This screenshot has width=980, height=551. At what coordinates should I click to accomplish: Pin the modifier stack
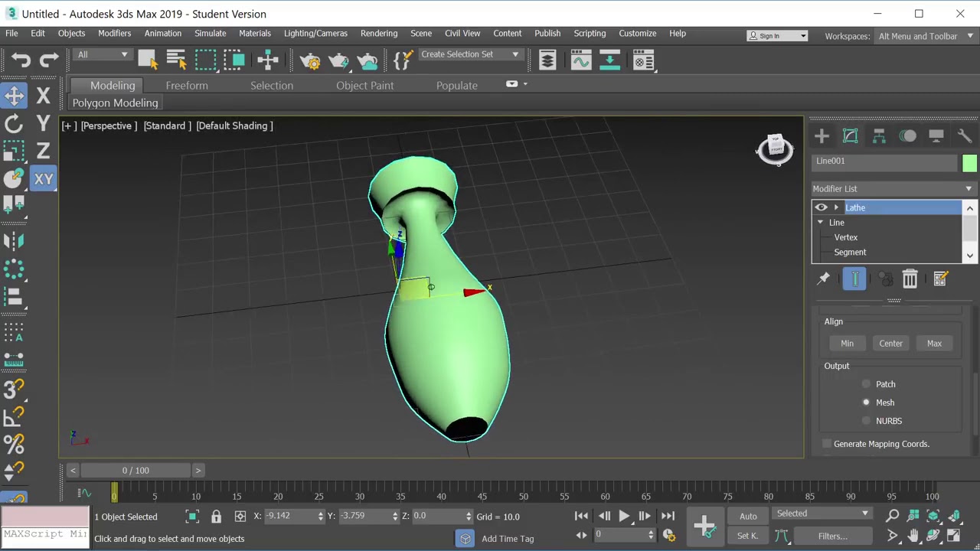(824, 279)
